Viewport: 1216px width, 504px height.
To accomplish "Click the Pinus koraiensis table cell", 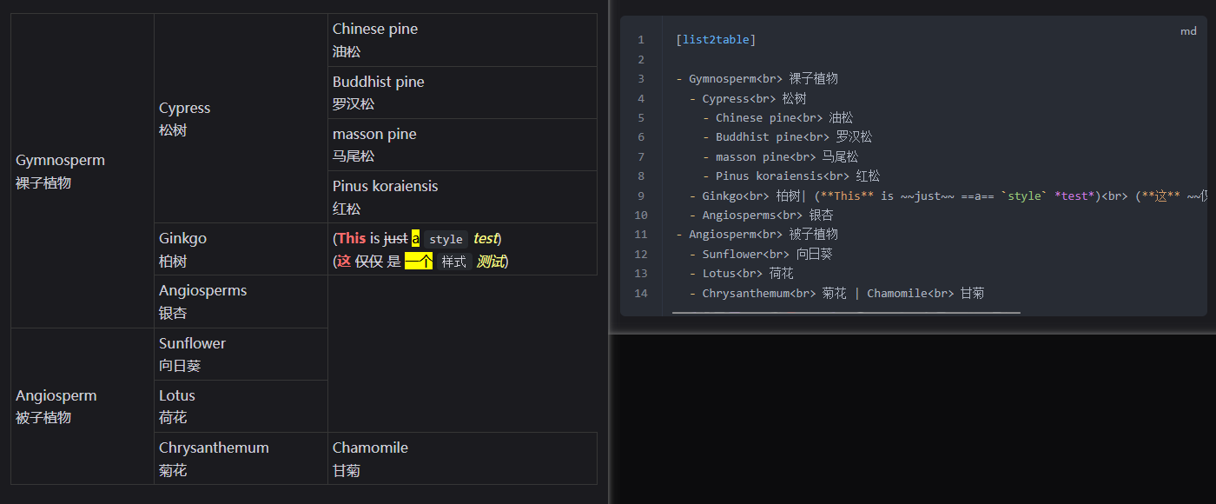I will click(x=462, y=196).
